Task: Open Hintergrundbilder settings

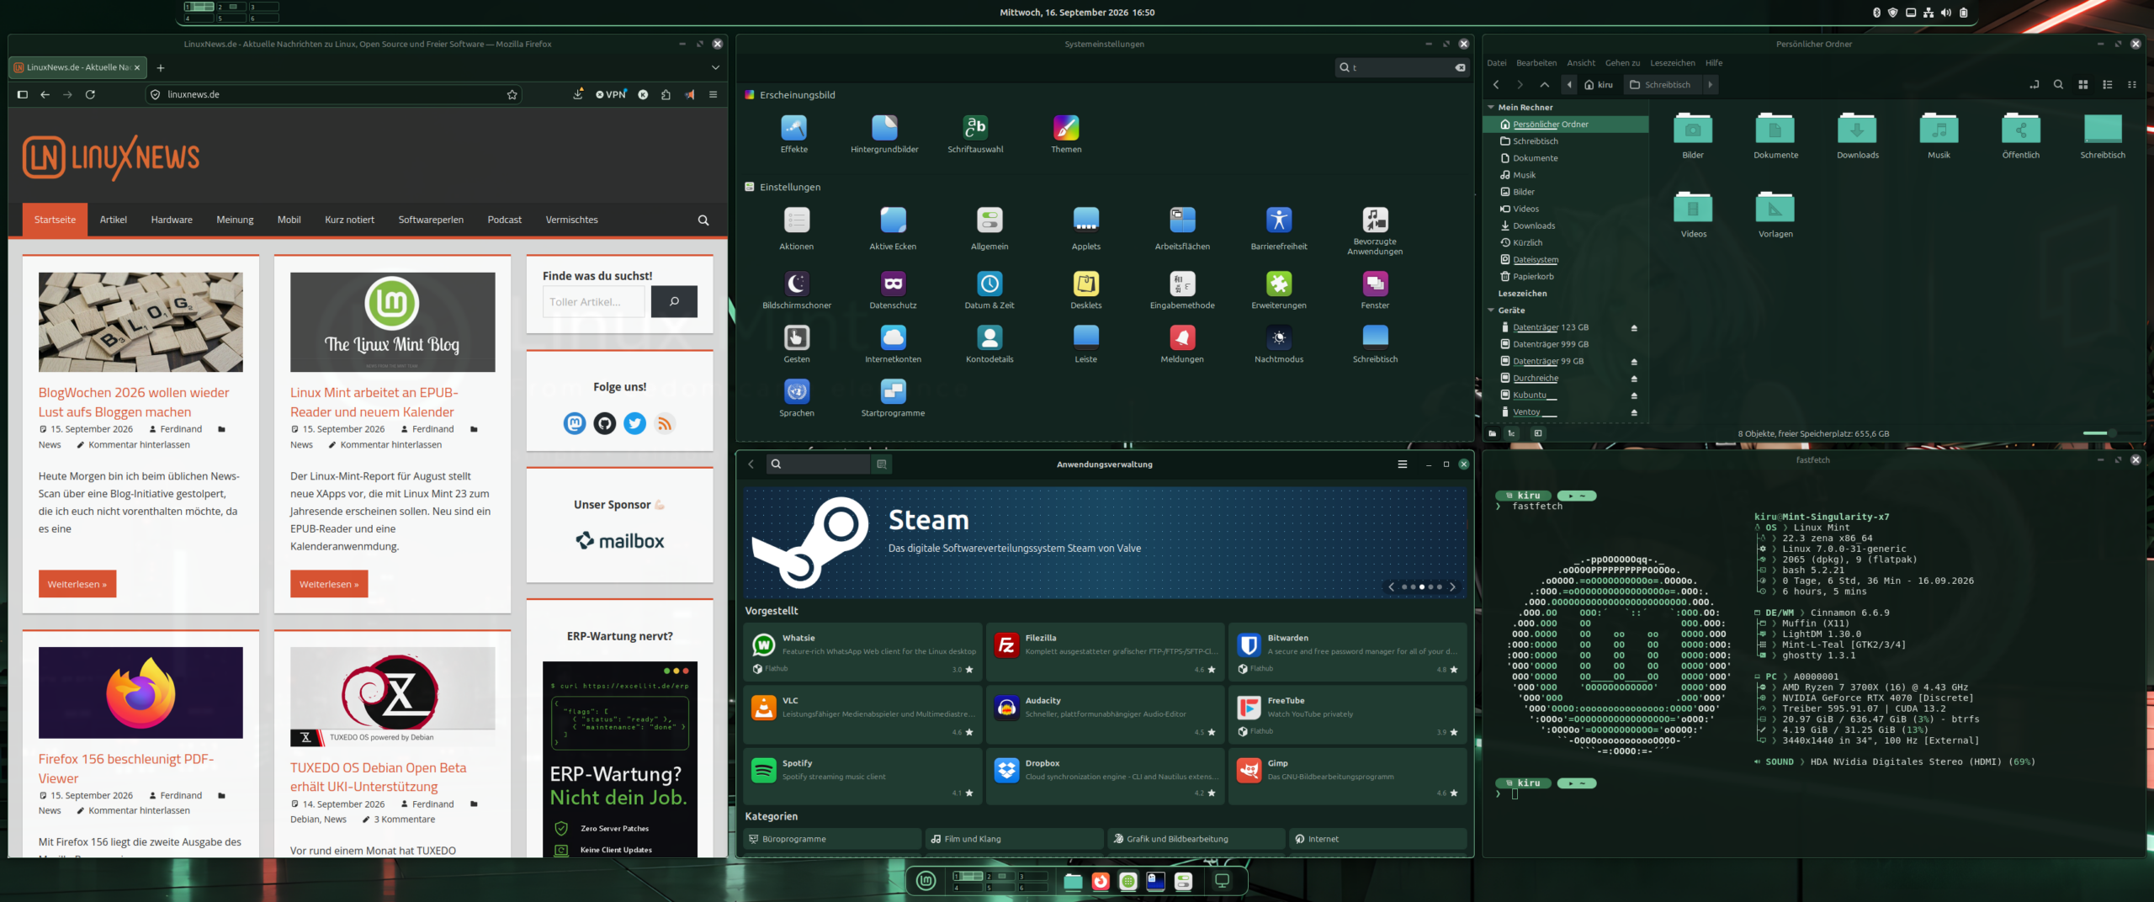Action: tap(884, 134)
